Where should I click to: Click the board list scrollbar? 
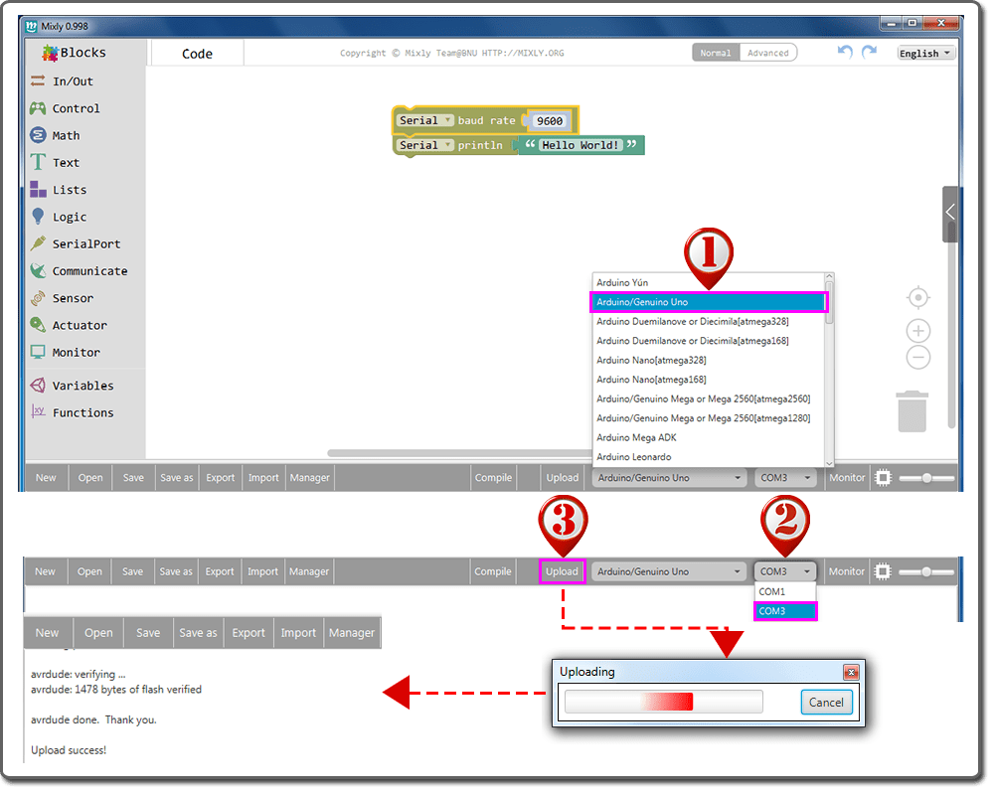(x=829, y=304)
